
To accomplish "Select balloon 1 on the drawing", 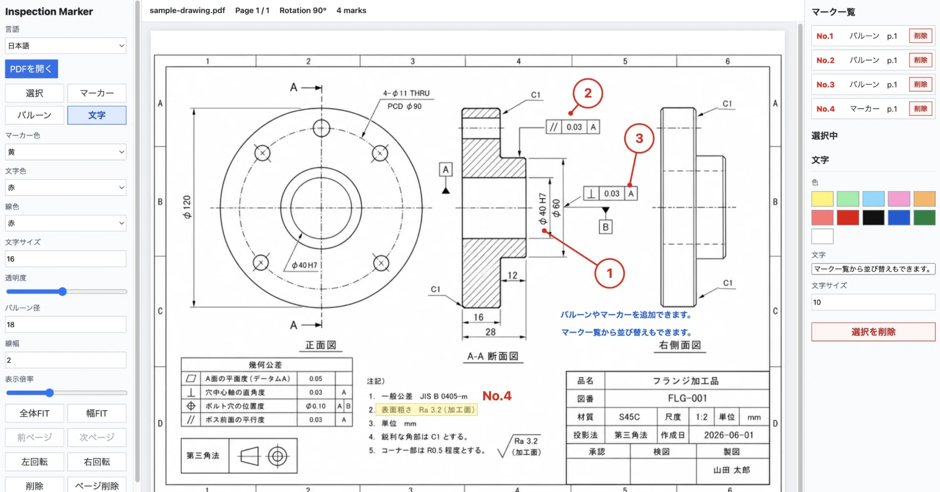I will pos(610,273).
